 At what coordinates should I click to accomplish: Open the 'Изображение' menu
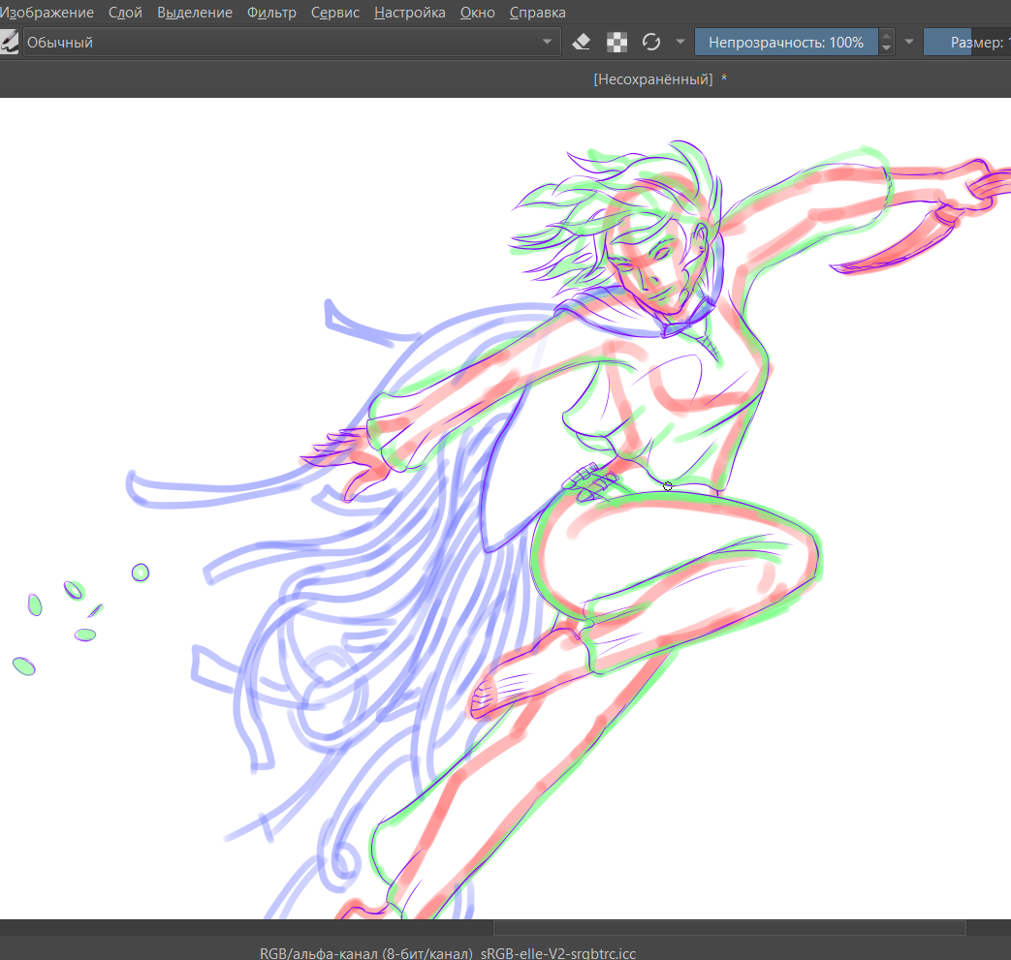point(47,13)
